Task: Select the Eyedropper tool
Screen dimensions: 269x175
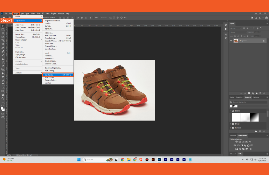Action: 3,48
